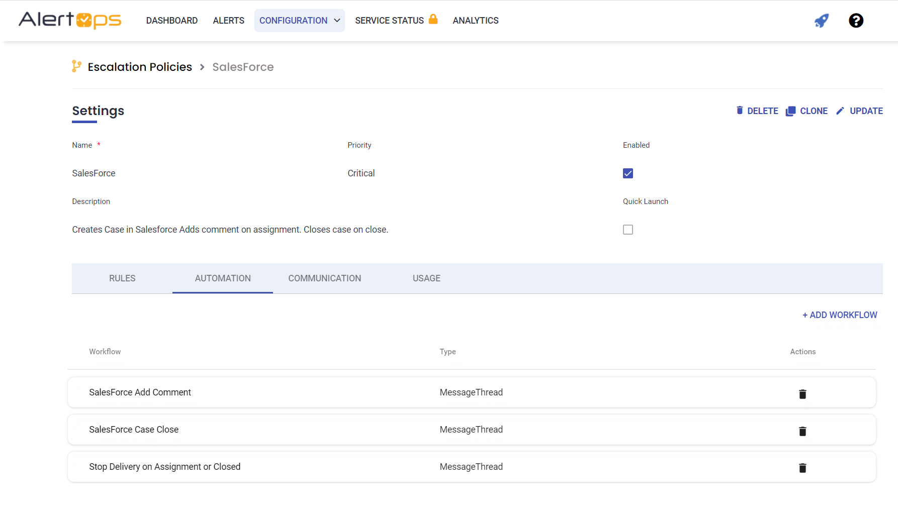
Task: Delete the SalesForce Add Comment workflow
Action: [802, 394]
